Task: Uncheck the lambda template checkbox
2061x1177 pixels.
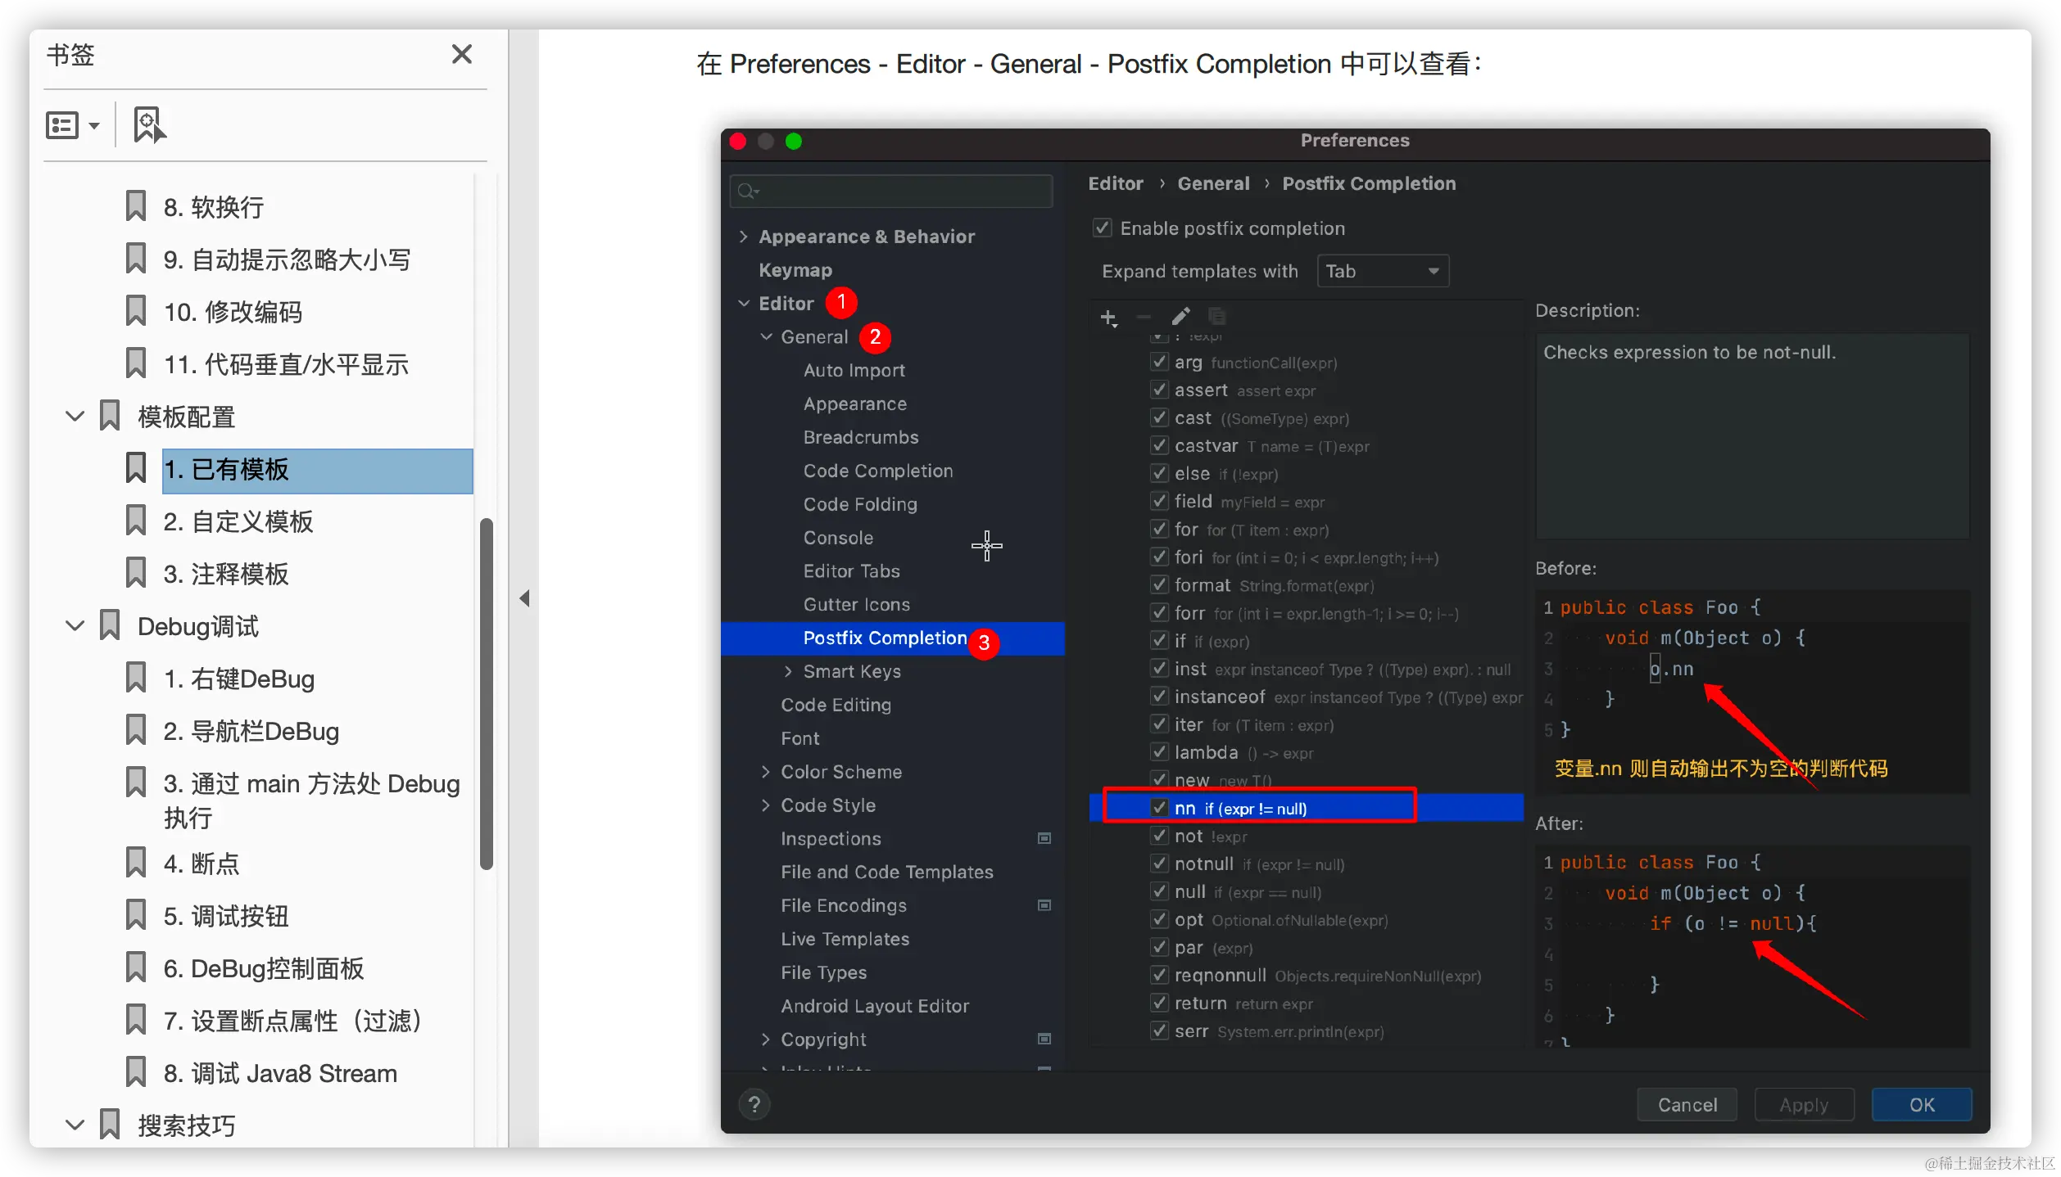Action: click(x=1159, y=751)
